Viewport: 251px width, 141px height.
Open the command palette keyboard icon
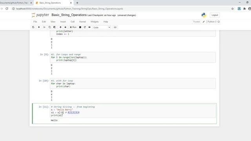[x=115, y=27]
